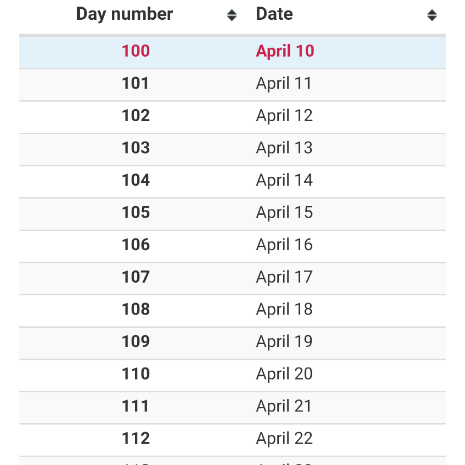Select the April 18 date cell
Viewport: 465px width, 465px height.
click(284, 310)
